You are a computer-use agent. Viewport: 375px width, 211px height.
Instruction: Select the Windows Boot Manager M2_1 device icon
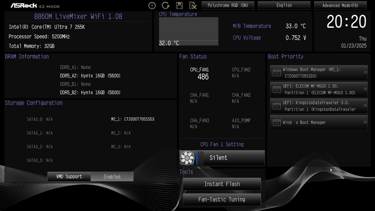277,73
